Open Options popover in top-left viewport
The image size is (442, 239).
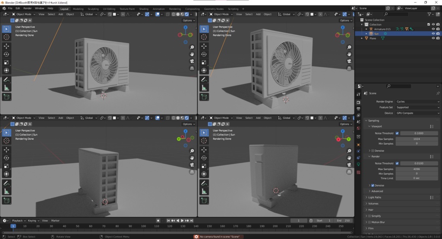tap(188, 21)
